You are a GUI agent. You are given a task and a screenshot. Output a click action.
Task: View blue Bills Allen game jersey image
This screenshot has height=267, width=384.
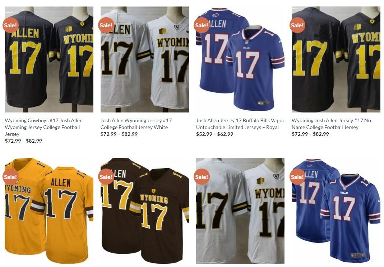coord(336,211)
